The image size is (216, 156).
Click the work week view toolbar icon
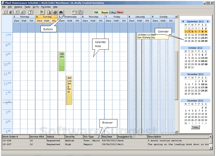click(x=11, y=12)
